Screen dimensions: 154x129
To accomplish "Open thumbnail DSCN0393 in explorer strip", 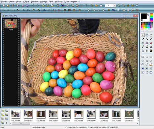I will (x=129, y=114).
